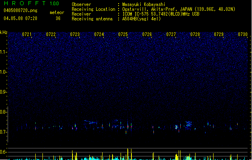Click the HROFFT 1.0.0 title text
This screenshot has width=252, height=160.
point(31,3)
